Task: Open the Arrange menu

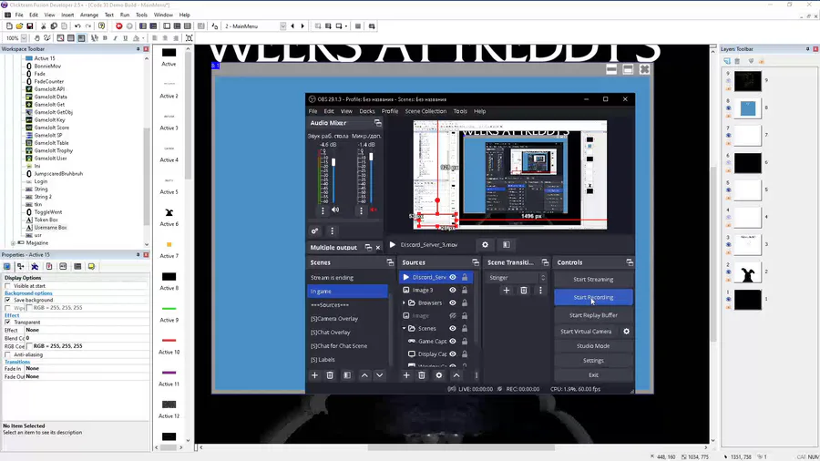Action: point(89,15)
